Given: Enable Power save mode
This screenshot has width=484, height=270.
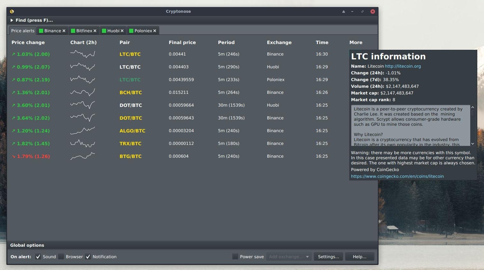Looking at the screenshot, I should pos(235,257).
